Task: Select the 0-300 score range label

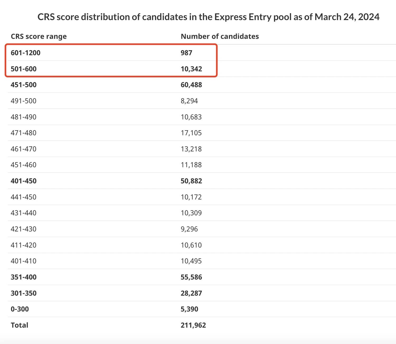Action: coord(20,309)
